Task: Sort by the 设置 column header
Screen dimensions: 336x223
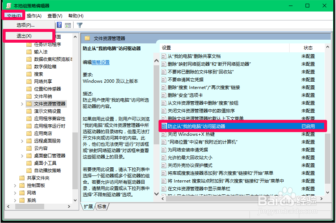Action: pyautogui.click(x=224, y=48)
